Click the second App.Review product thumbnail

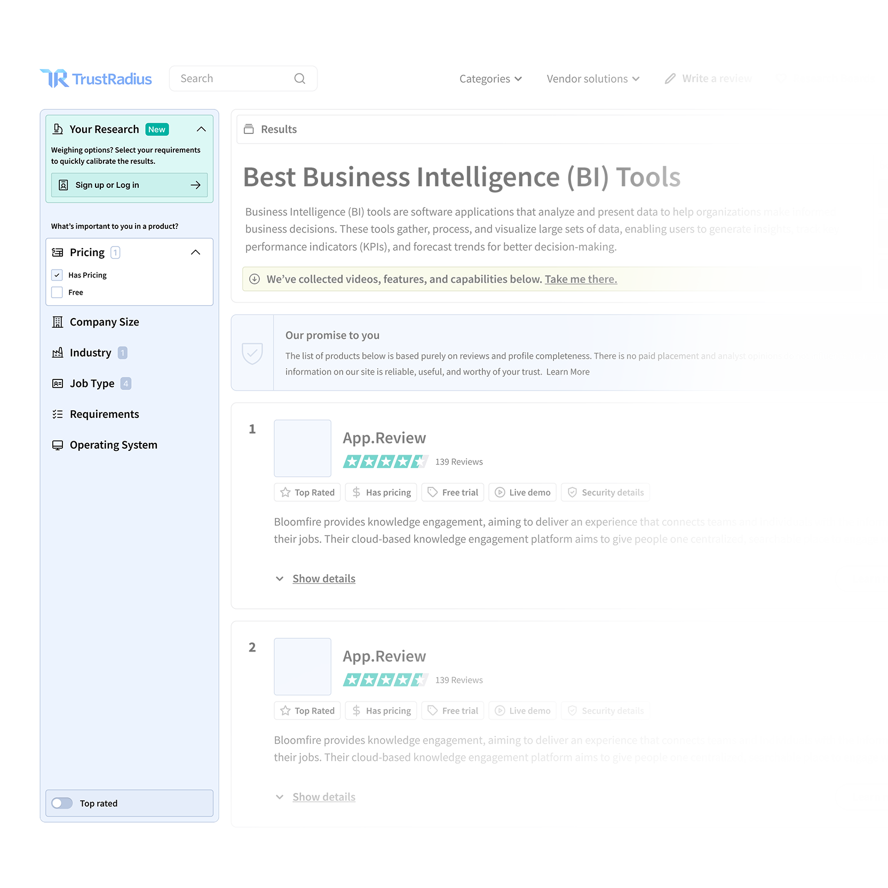303,667
